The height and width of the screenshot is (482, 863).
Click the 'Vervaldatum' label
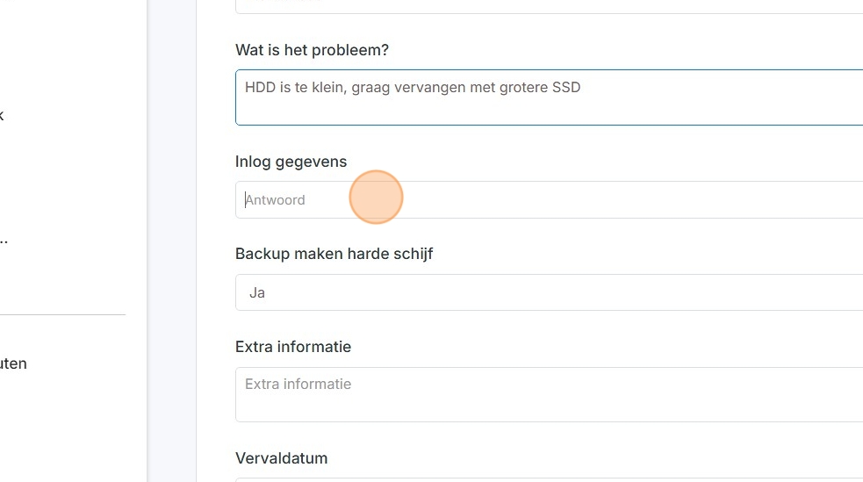point(281,458)
